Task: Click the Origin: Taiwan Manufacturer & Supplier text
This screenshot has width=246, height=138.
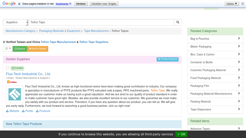Action: [28, 78]
